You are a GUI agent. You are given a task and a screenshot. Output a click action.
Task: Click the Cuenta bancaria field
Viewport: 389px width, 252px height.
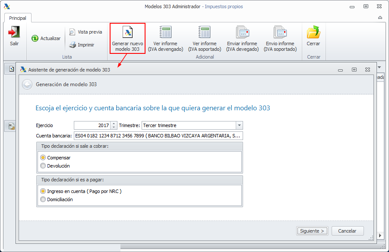coord(158,136)
